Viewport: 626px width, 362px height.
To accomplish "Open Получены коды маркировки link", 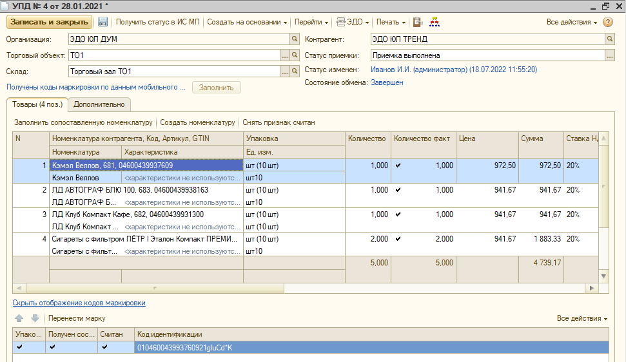I will 96,87.
